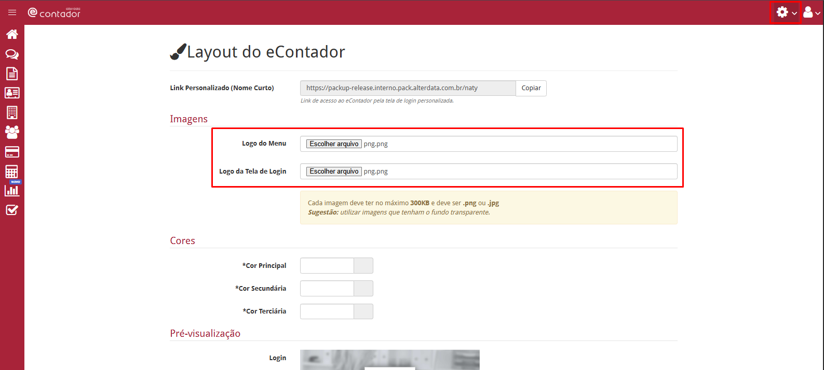Open the contact card sidebar icon
The image size is (824, 370).
[12, 93]
